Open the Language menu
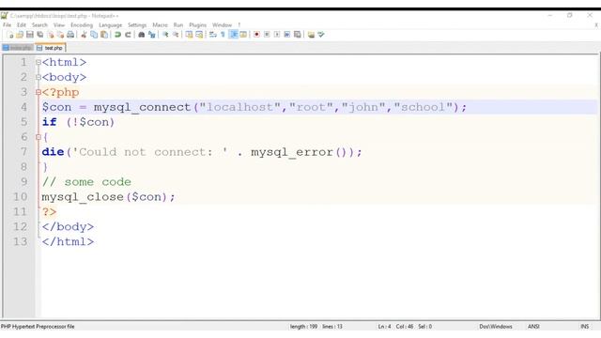Viewport: 601px width, 338px height. [111, 25]
